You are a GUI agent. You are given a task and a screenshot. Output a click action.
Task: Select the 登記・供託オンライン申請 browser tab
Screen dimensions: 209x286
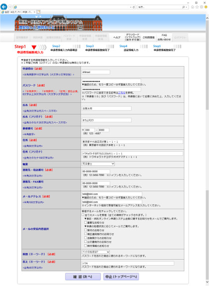(x=18, y=12)
